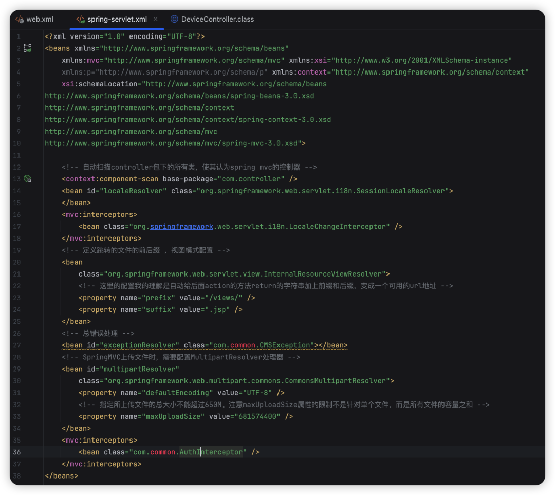Place cursor on empty line 11
The width and height of the screenshot is (555, 495).
(x=154, y=155)
